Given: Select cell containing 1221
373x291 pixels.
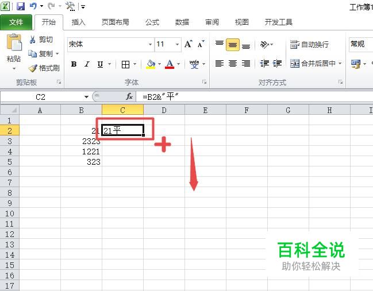Looking at the screenshot, I should click(x=82, y=152).
